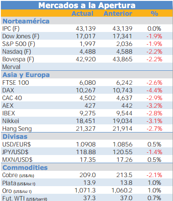
Task: Click the Mercados a la Apertura title
Action: (87, 5)
